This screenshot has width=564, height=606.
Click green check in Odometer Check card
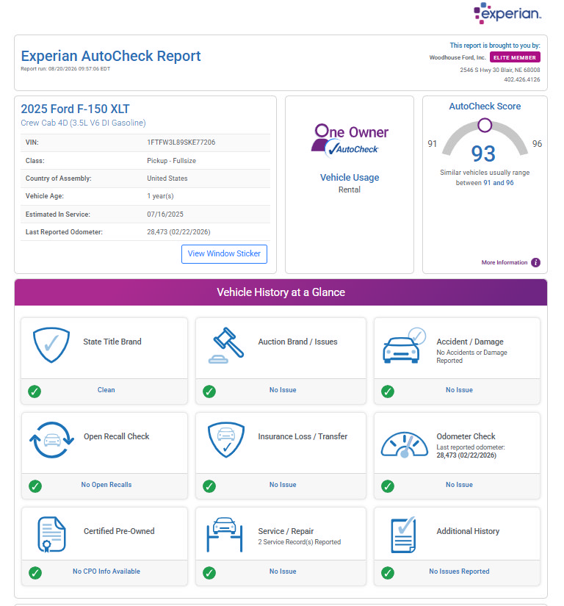(x=388, y=486)
